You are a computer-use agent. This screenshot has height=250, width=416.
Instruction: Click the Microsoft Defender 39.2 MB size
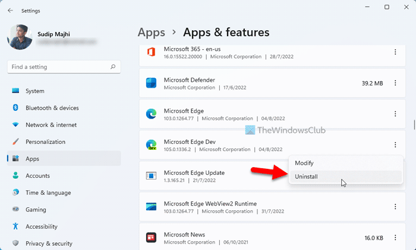[x=372, y=84]
